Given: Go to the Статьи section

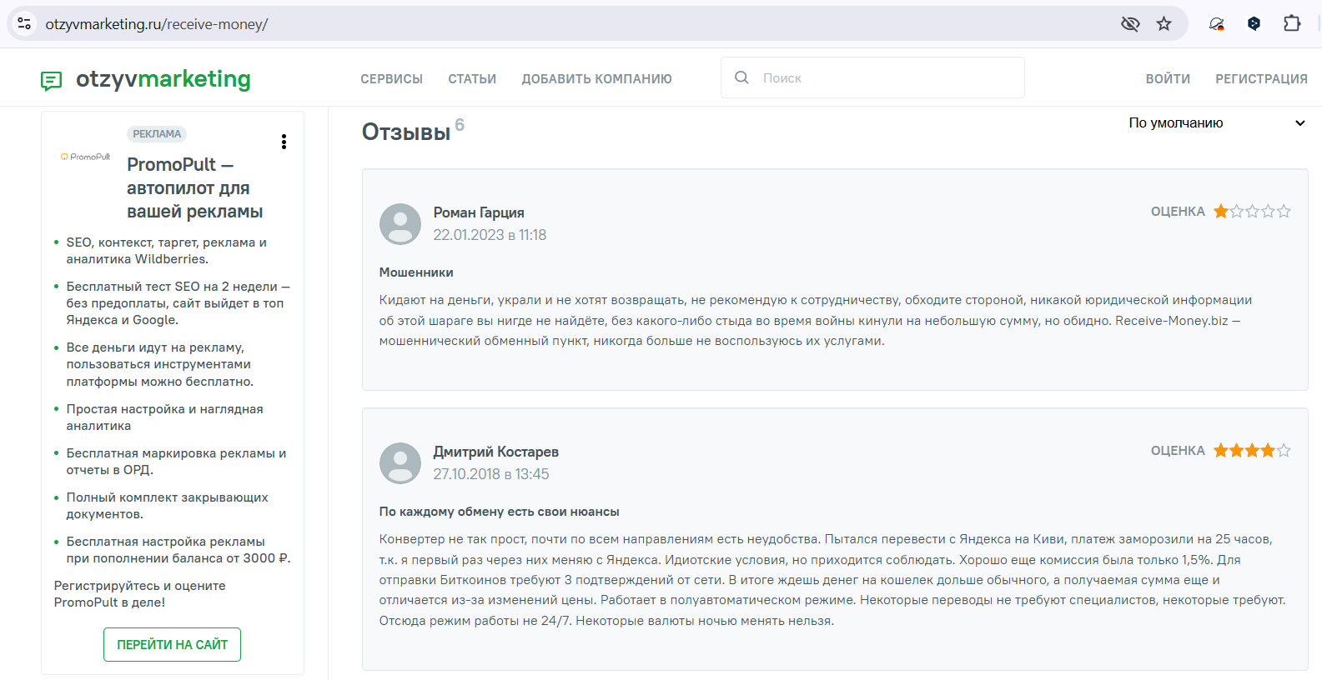Looking at the screenshot, I should click(x=472, y=79).
